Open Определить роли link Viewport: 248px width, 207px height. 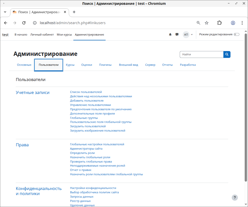[82, 153]
